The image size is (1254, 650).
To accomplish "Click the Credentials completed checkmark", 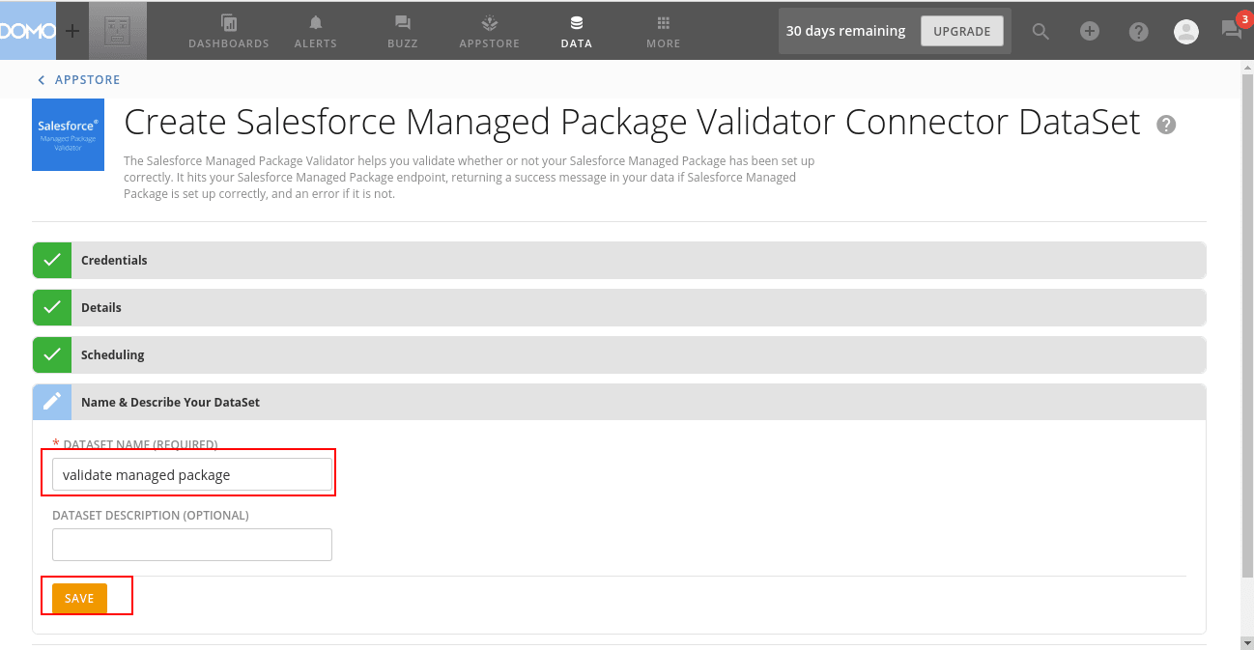I will point(51,260).
